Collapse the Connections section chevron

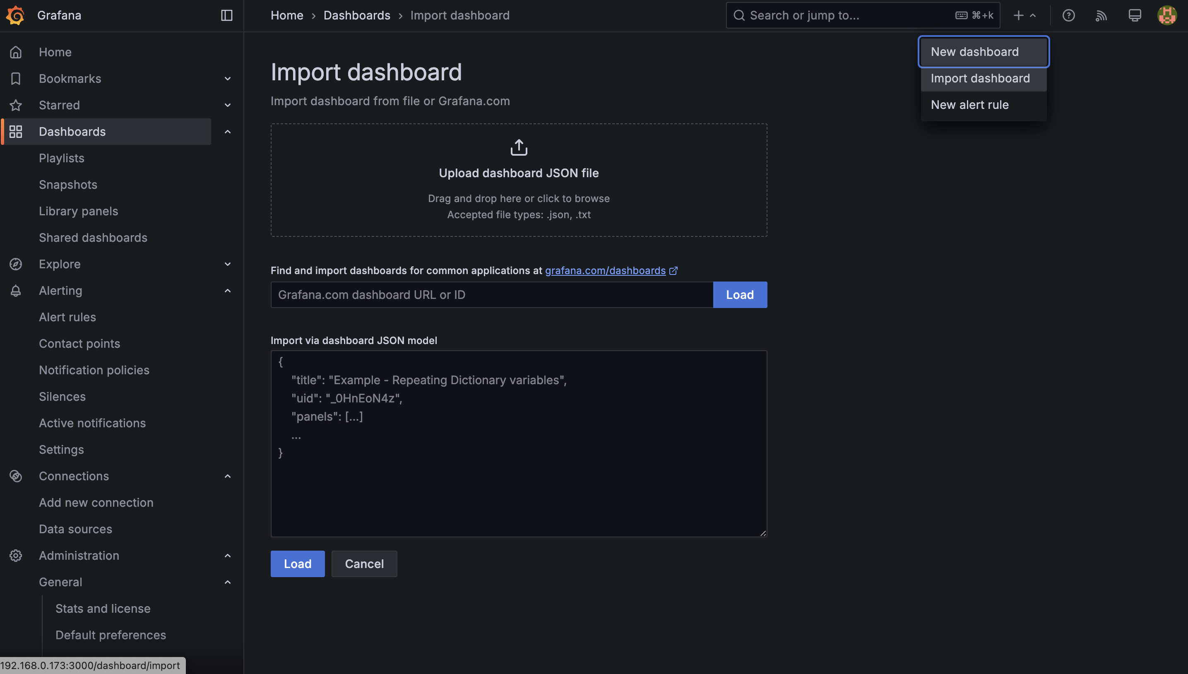227,477
